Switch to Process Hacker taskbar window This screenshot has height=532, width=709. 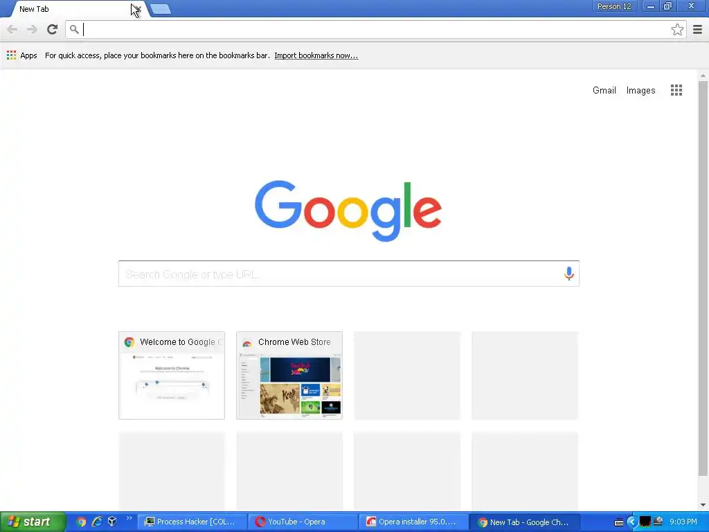191,522
